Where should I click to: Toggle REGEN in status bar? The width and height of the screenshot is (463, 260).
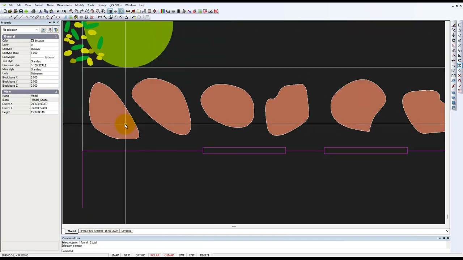coord(204,255)
